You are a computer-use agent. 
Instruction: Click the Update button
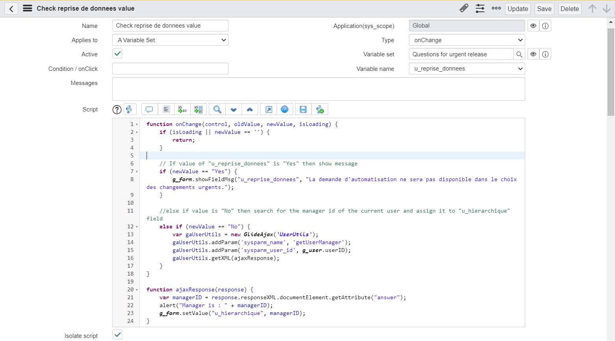pos(517,9)
